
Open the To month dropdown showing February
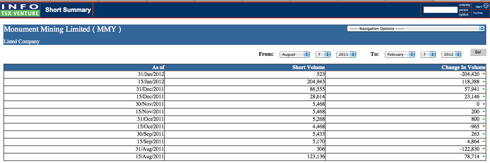tap(400, 54)
